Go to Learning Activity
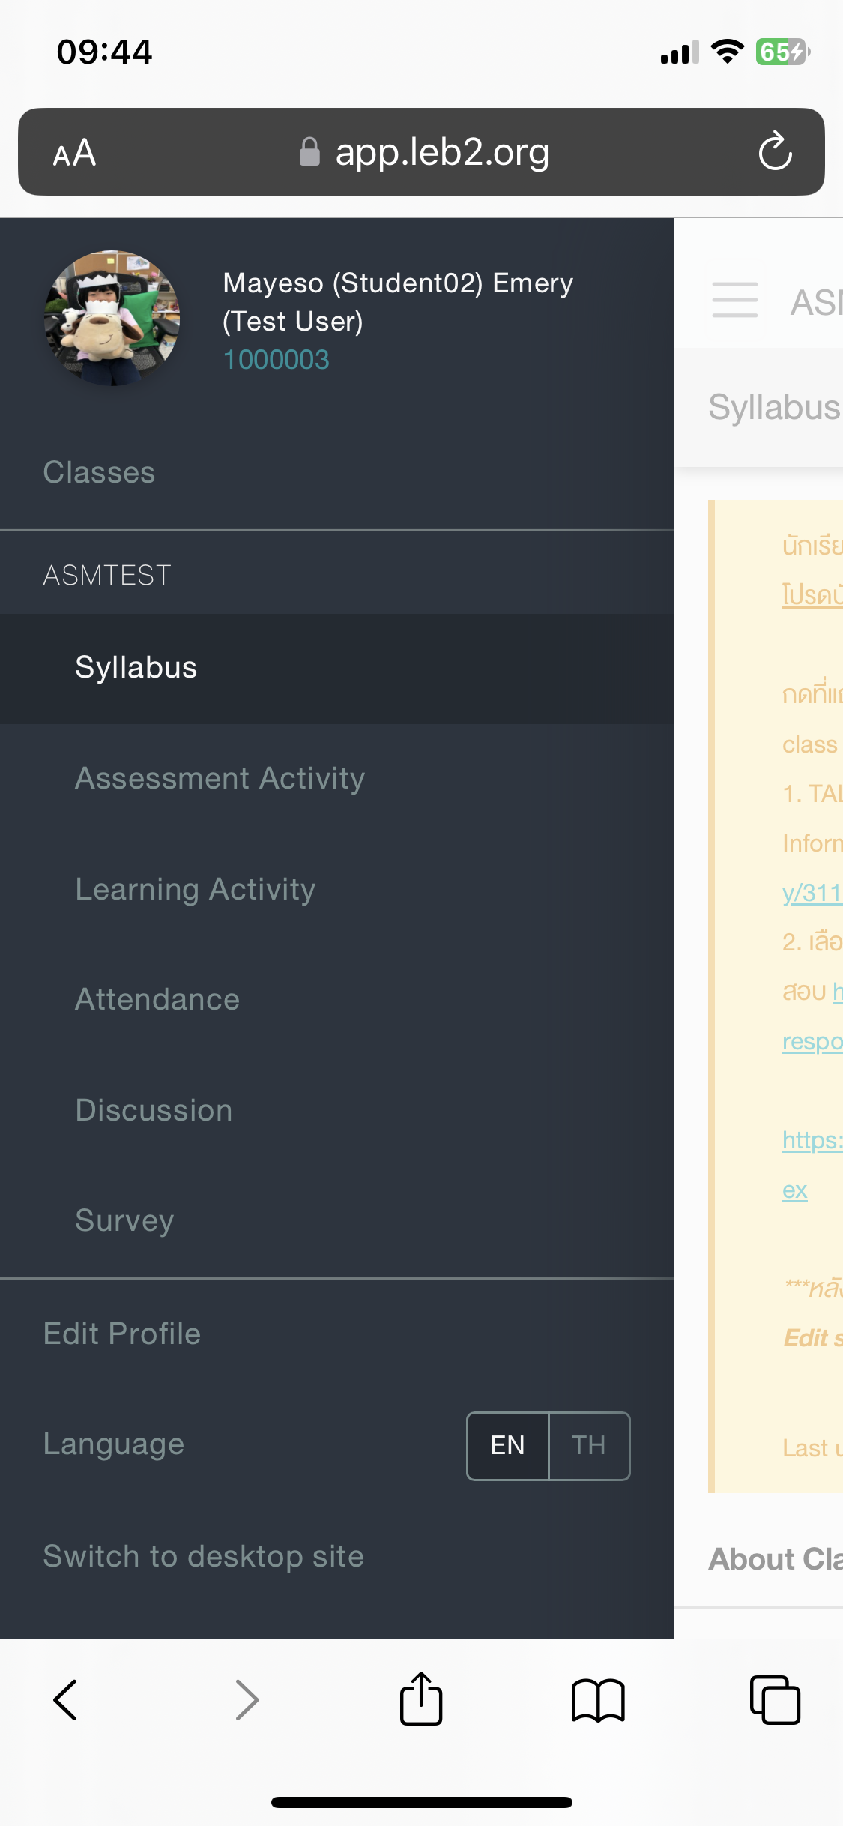 click(x=337, y=890)
